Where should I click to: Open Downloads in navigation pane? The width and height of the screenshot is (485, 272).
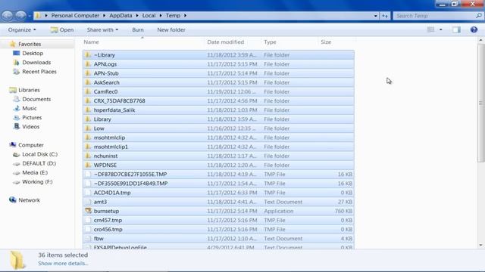point(36,63)
